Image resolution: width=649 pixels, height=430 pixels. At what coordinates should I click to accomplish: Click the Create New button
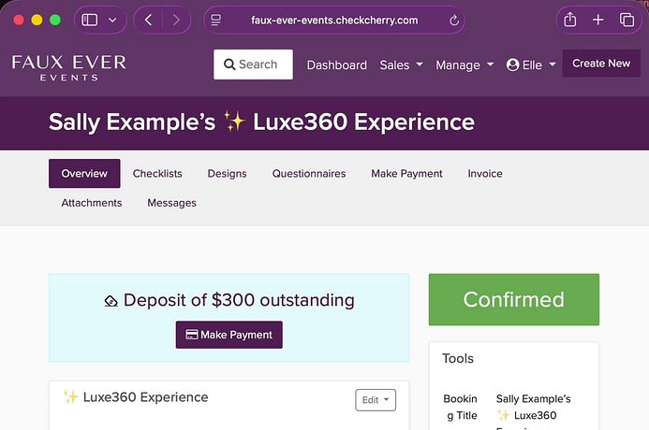601,64
